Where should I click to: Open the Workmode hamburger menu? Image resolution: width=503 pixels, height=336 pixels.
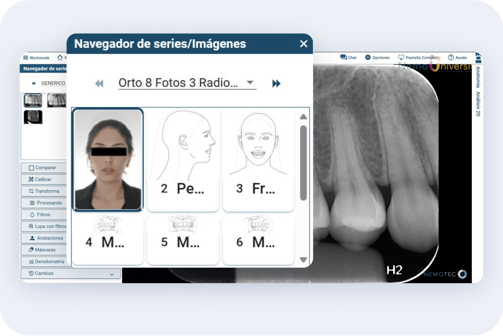click(x=36, y=58)
